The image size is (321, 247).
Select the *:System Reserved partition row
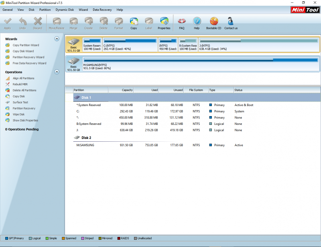click(197, 105)
